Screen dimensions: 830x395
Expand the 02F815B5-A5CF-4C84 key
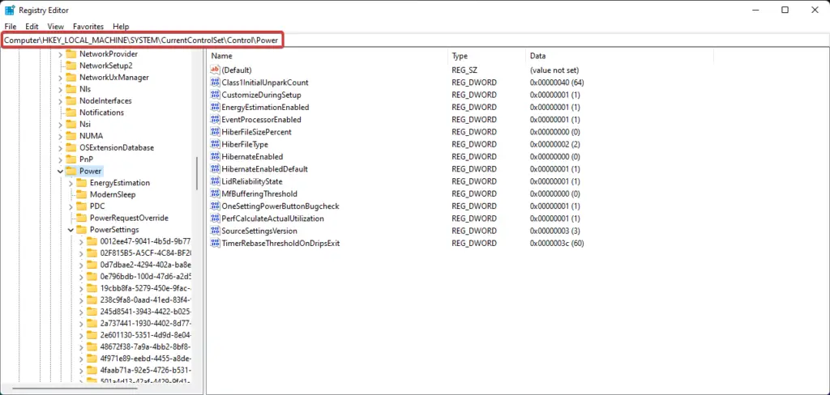click(x=80, y=253)
